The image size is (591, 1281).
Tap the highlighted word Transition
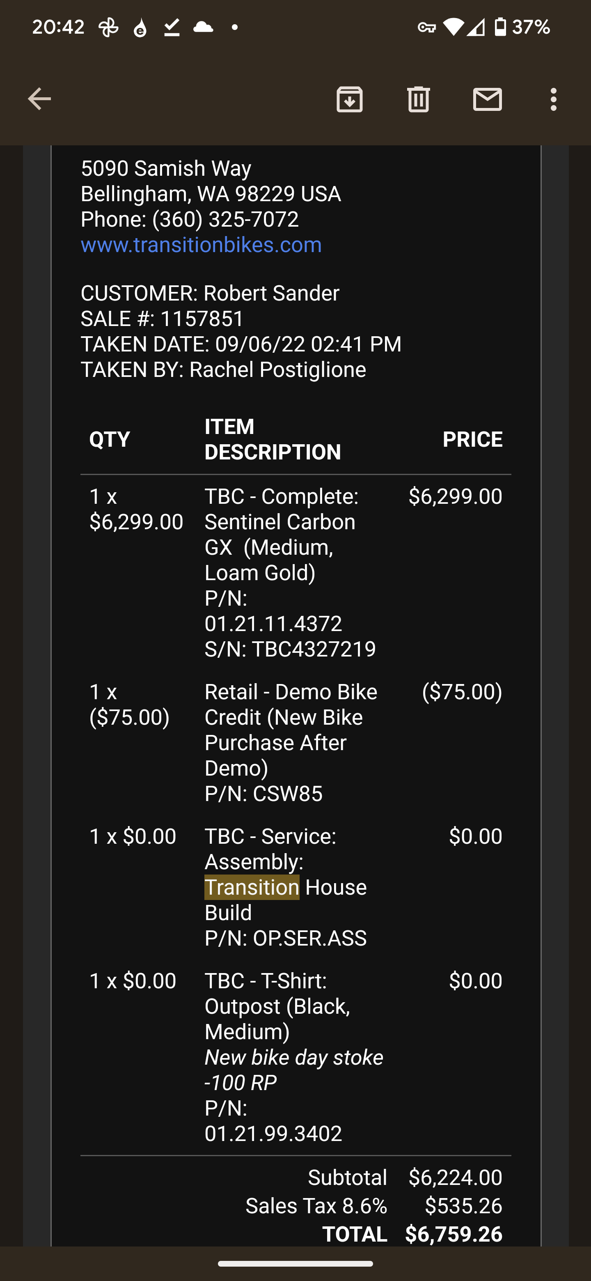pyautogui.click(x=252, y=887)
